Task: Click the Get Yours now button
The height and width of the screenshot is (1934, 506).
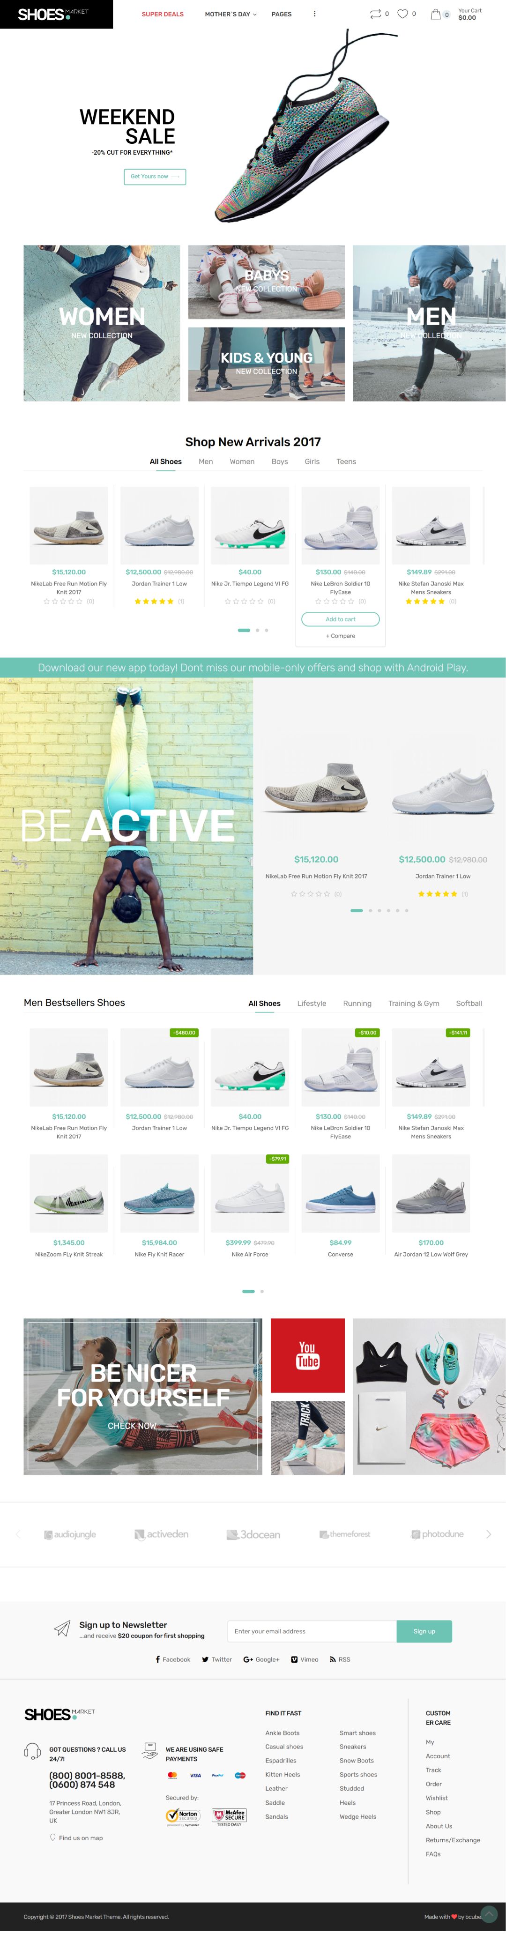Action: (x=155, y=177)
